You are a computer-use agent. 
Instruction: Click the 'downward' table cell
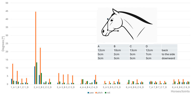[169, 58]
